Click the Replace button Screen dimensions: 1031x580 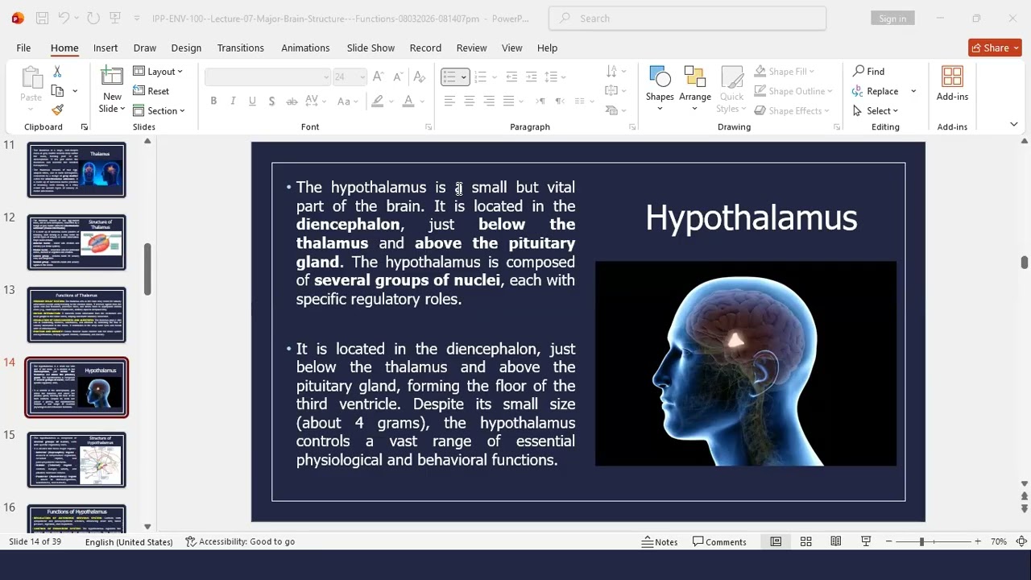pos(876,91)
